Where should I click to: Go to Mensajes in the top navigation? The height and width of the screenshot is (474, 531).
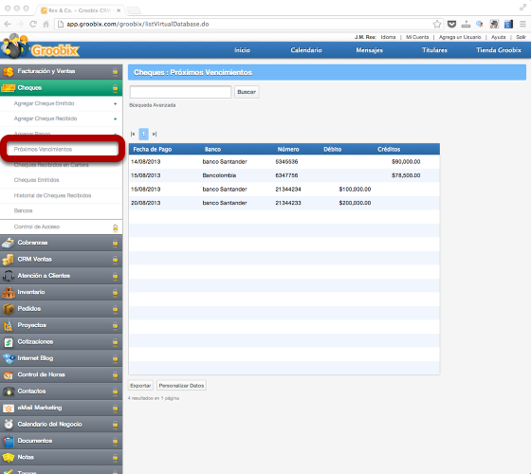click(369, 50)
